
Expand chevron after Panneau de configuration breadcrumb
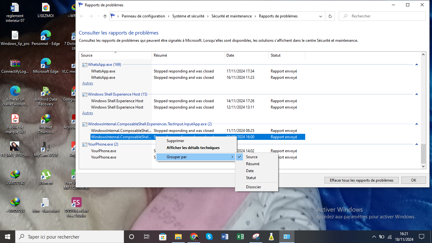click(x=169, y=16)
